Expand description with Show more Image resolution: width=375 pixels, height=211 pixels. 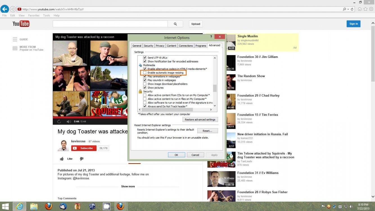[x=128, y=187]
